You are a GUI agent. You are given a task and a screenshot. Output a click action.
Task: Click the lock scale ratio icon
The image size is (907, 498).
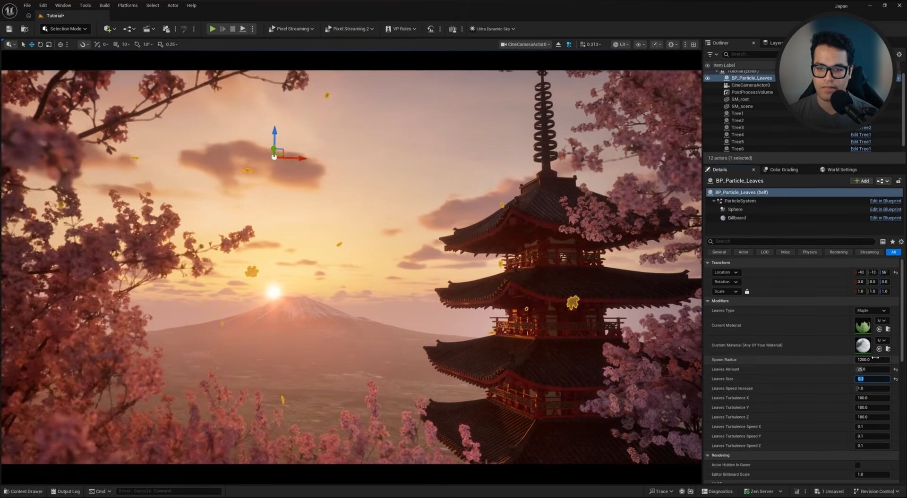pos(747,292)
